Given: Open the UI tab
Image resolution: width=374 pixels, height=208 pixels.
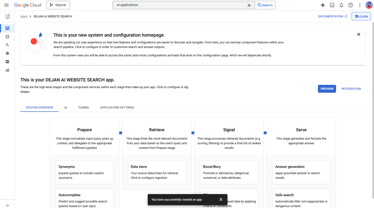Looking at the screenshot, I should (65, 107).
